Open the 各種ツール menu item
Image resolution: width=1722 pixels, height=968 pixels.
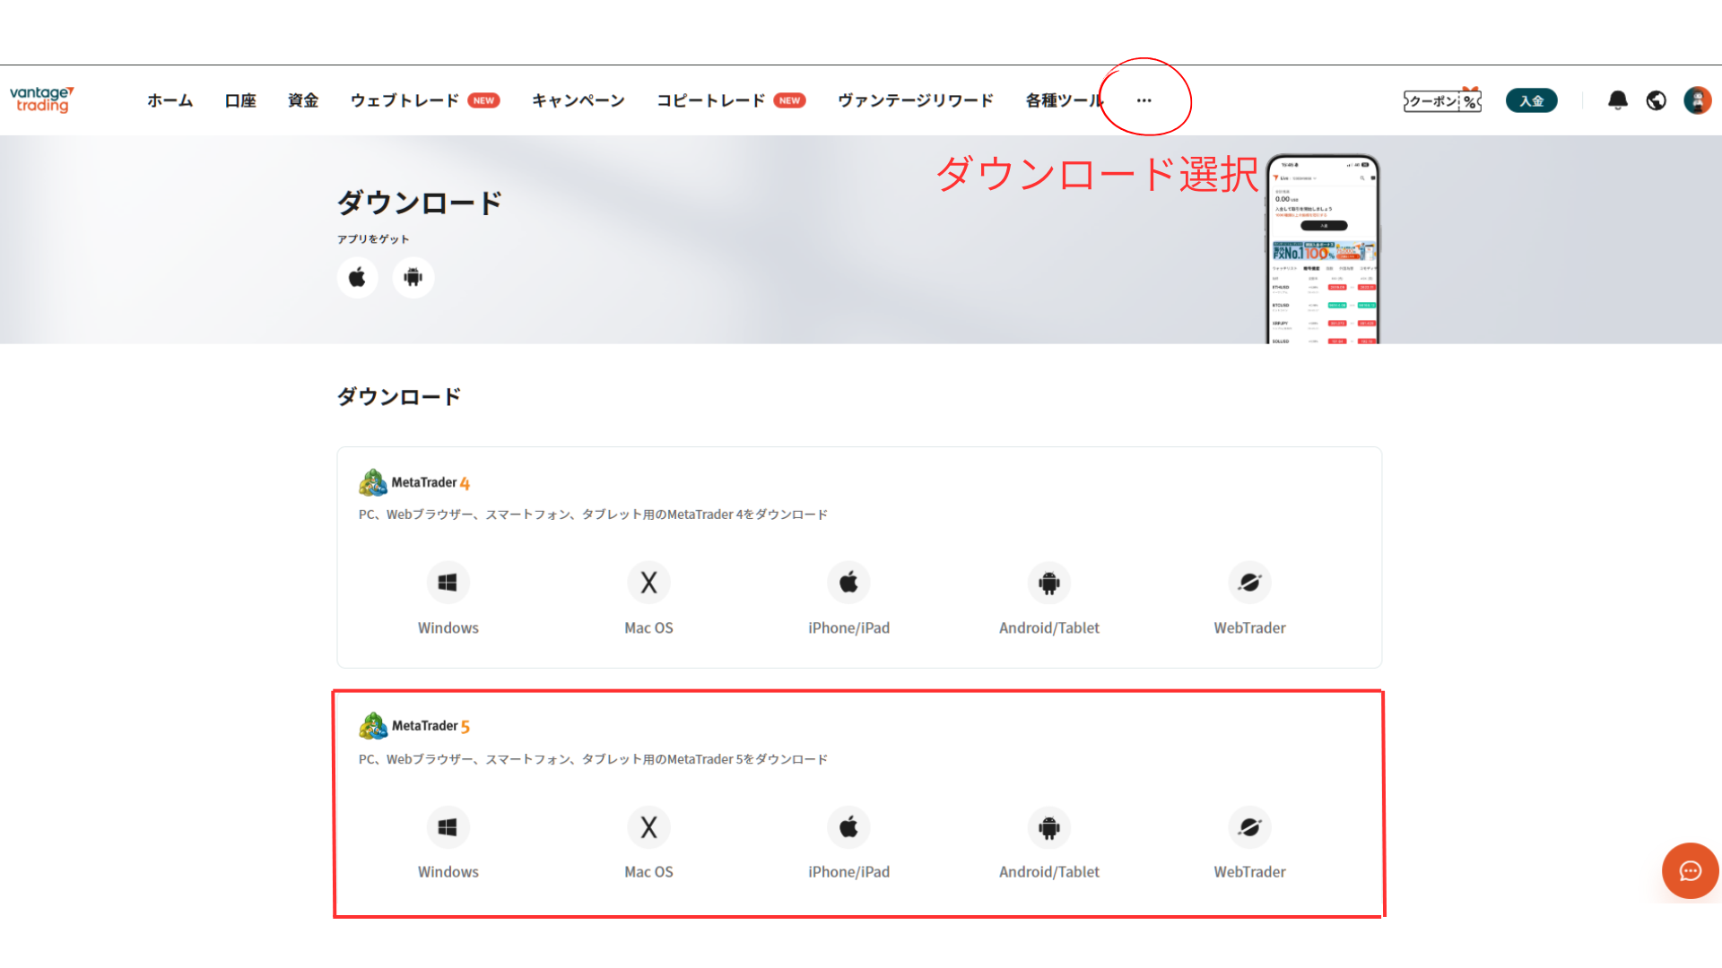click(x=1065, y=100)
